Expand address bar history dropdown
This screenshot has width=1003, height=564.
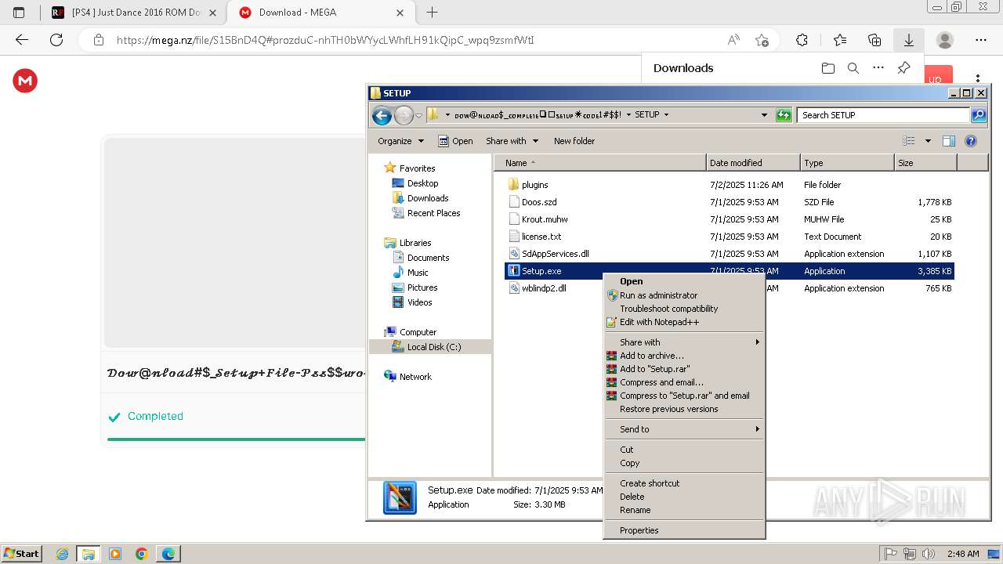[764, 115]
